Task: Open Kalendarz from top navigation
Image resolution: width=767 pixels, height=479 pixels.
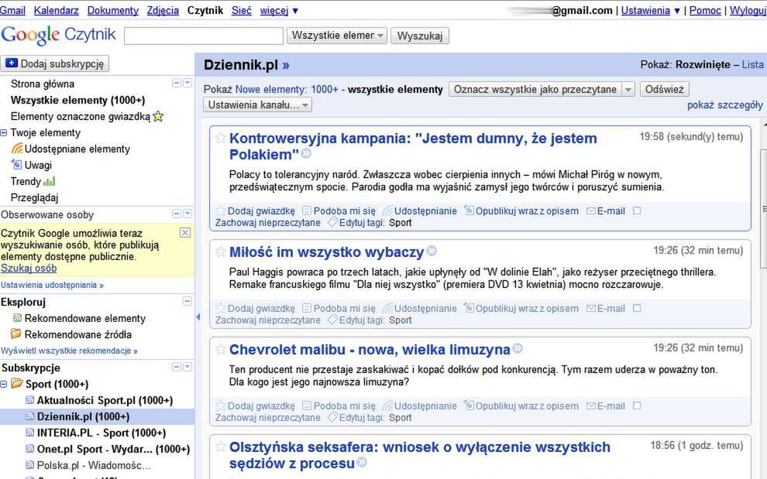Action: 57,10
